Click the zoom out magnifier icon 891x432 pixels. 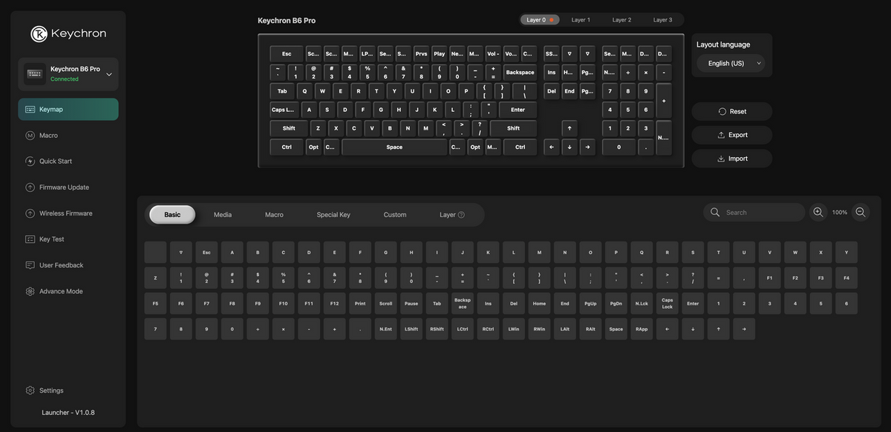coord(861,212)
